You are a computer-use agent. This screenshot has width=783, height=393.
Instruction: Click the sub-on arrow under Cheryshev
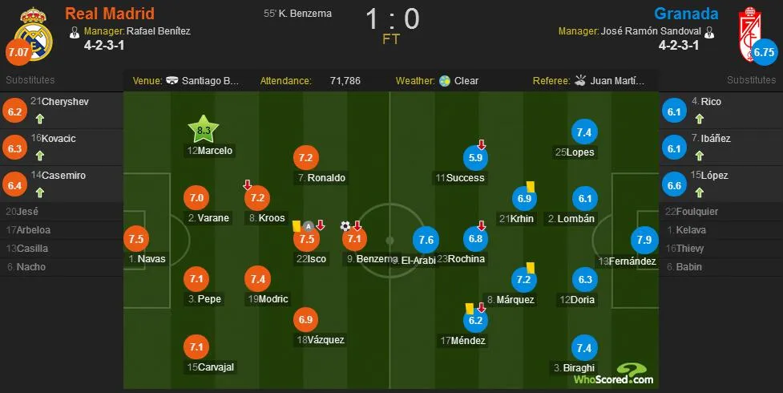coord(40,119)
